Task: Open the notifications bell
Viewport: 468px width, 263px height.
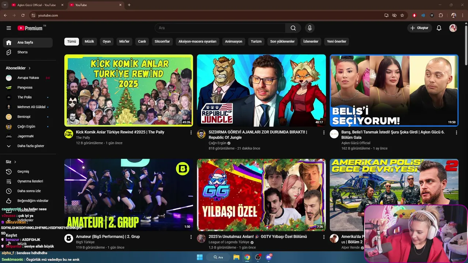Action: point(439,28)
